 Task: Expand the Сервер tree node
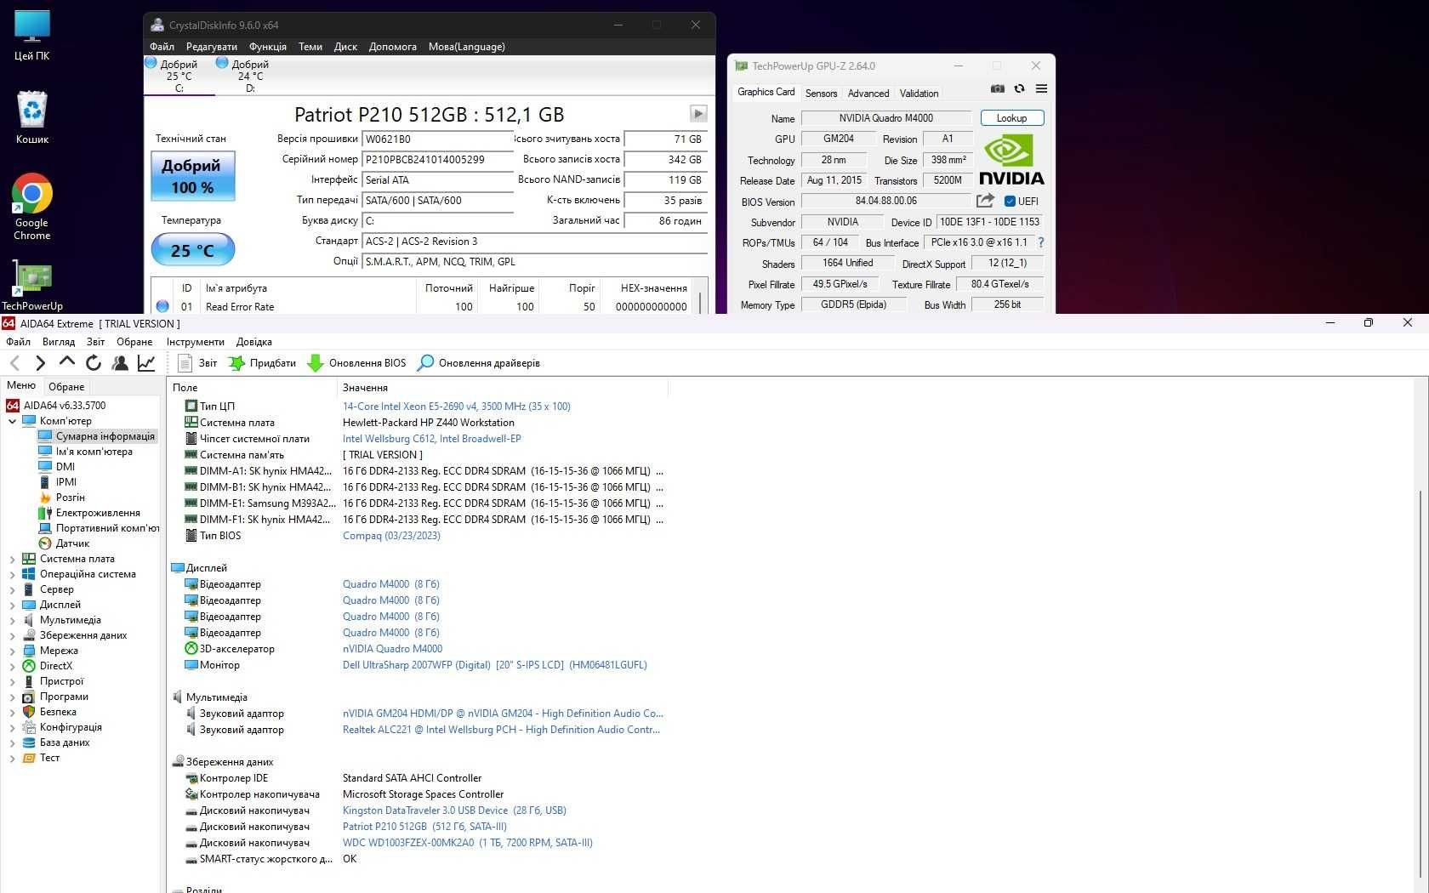click(x=12, y=589)
